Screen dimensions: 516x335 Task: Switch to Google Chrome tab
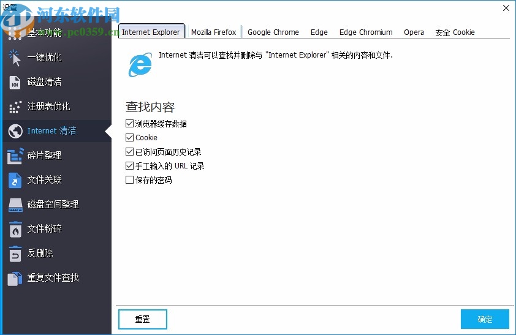click(x=273, y=32)
